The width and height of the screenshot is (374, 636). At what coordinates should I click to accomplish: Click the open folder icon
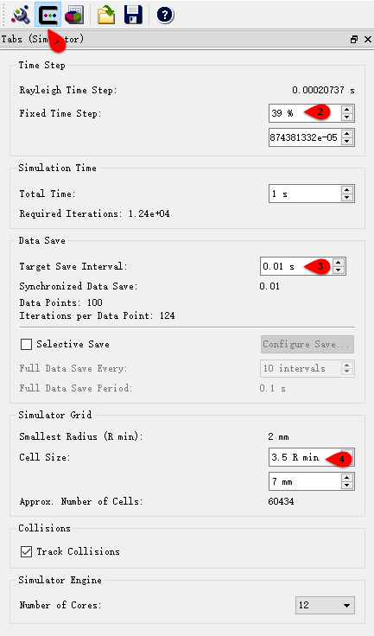(106, 15)
